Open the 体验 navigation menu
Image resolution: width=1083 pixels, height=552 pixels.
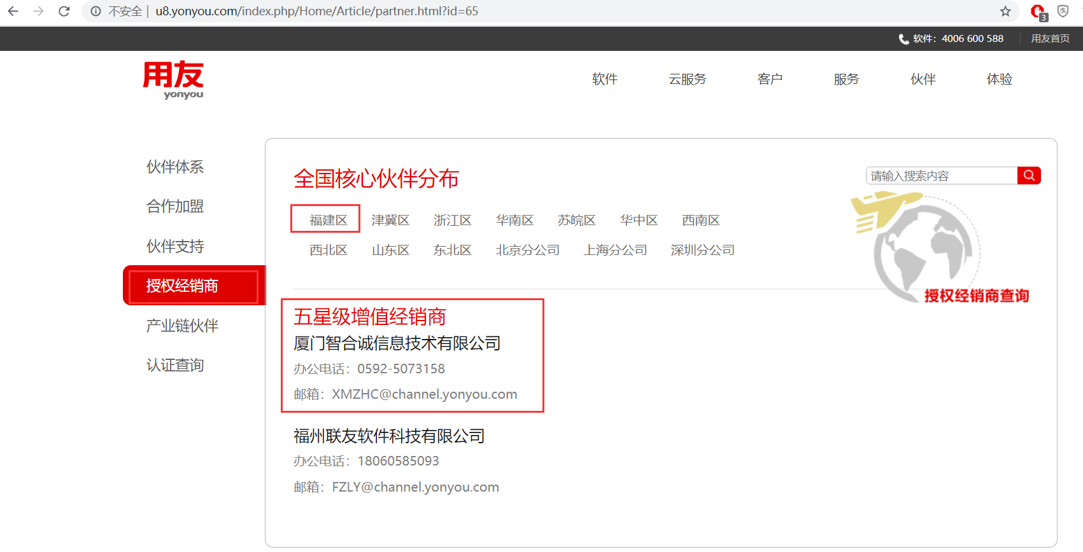[x=1000, y=79]
